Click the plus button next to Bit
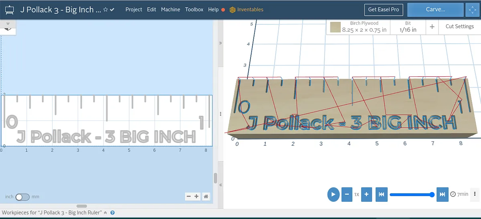Screen dimensions: 481x219 [432, 26]
